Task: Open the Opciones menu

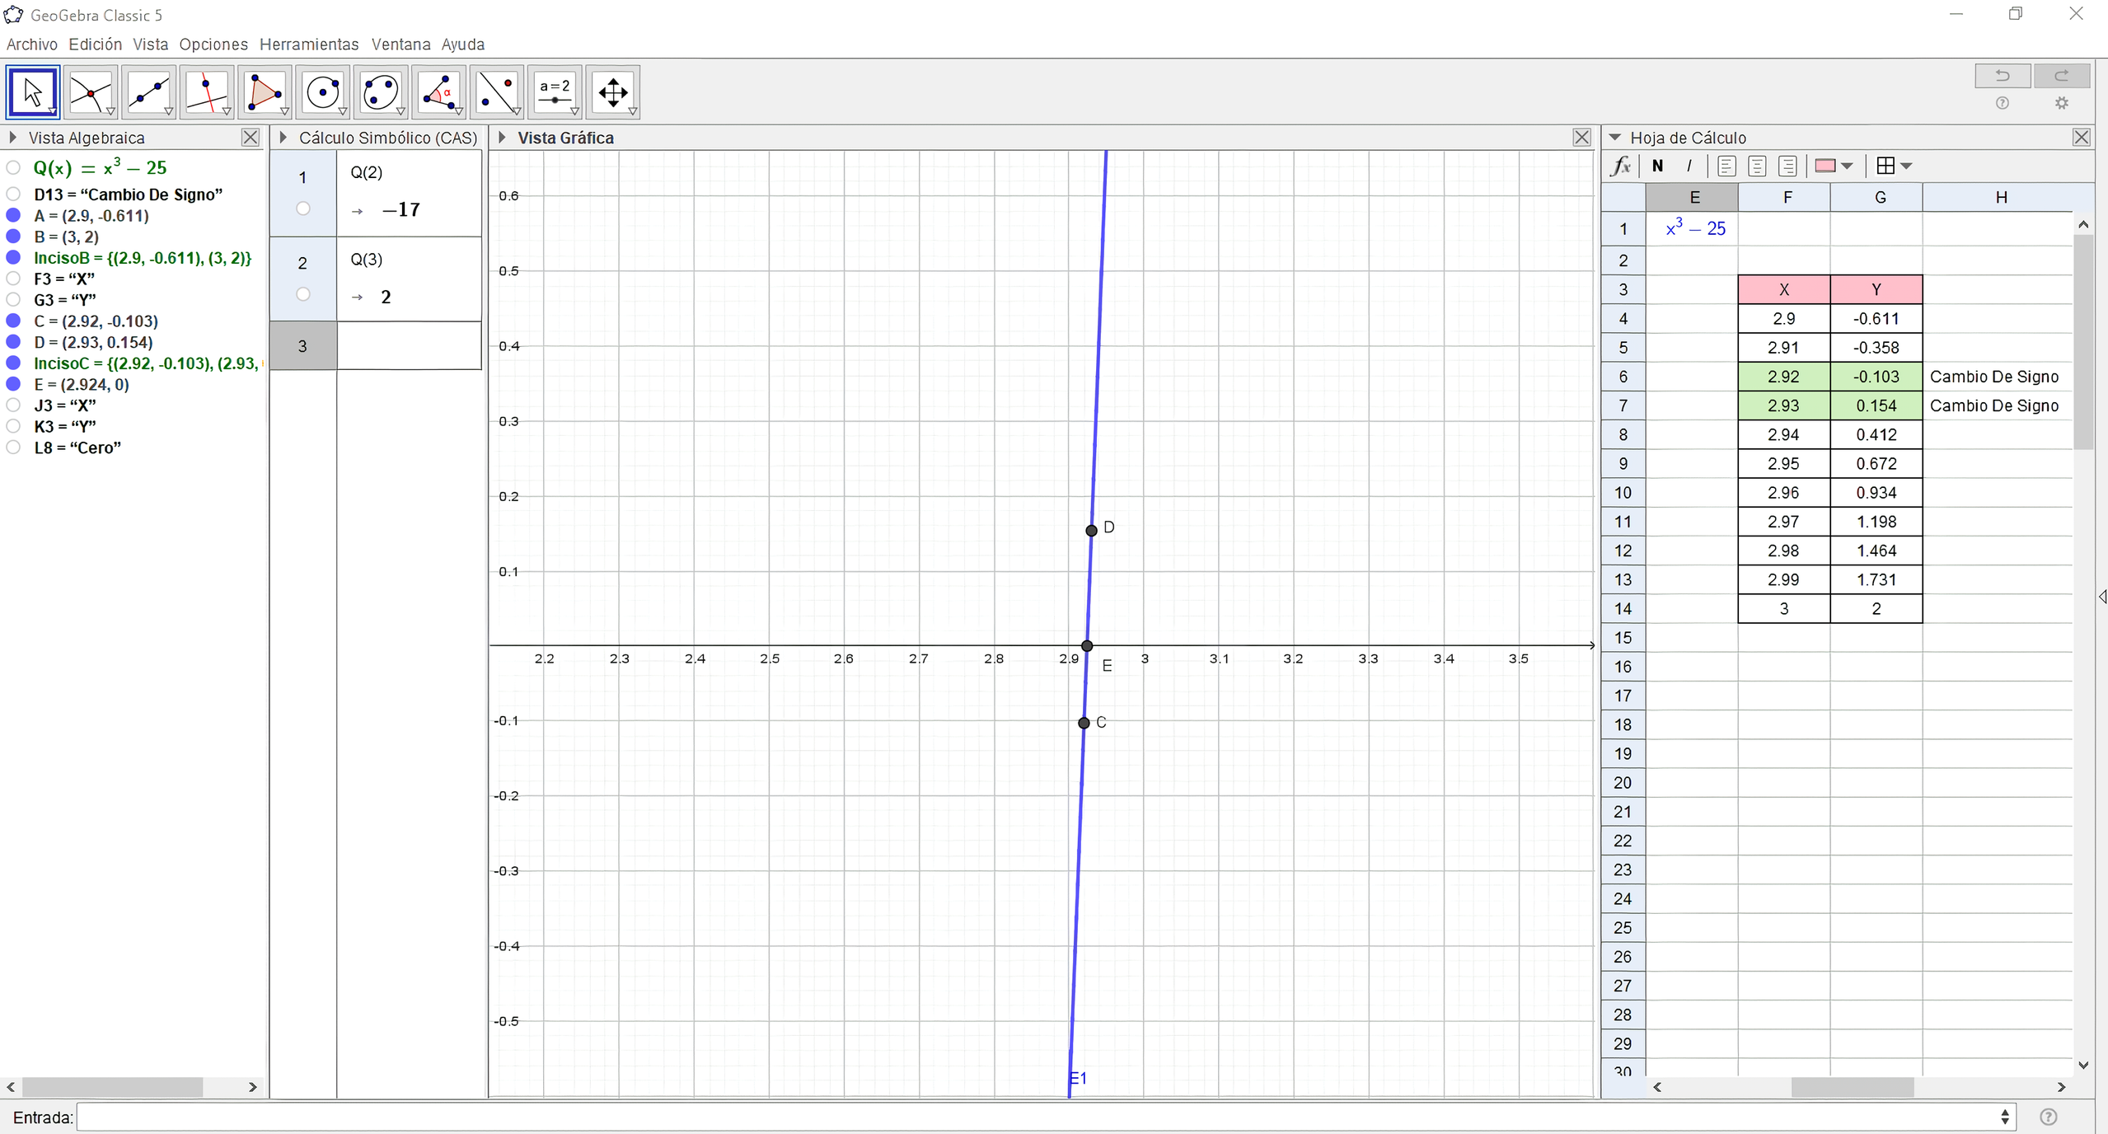Action: pyautogui.click(x=213, y=45)
